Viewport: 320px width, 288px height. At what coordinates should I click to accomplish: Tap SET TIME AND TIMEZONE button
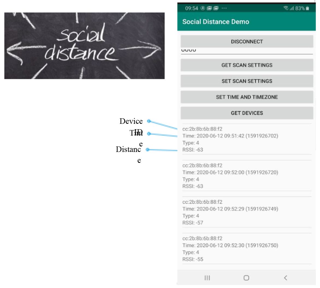pos(247,97)
